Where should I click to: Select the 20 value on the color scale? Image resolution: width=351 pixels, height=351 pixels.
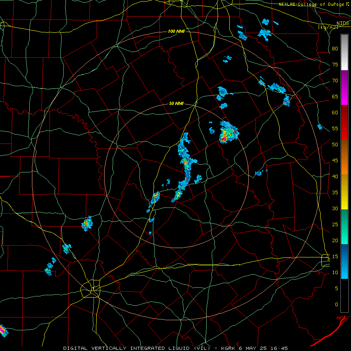(335, 240)
